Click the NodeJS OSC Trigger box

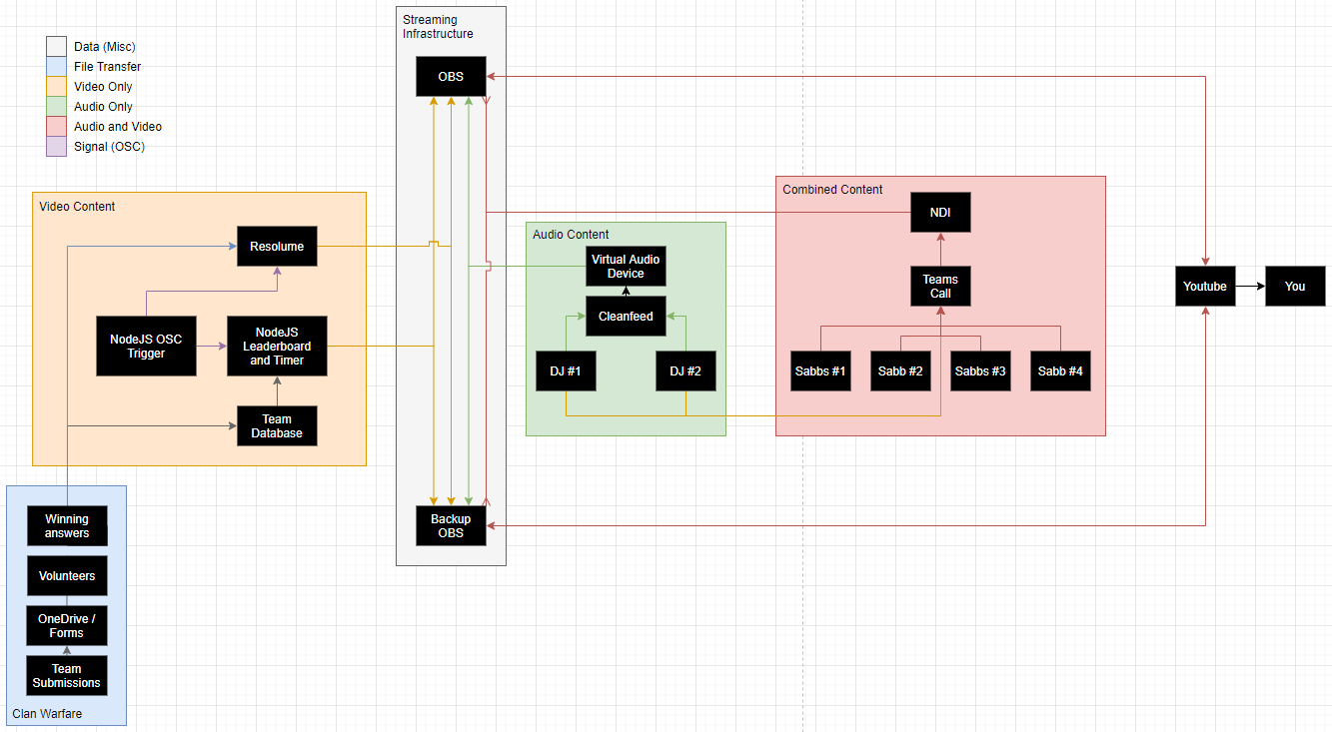[146, 347]
